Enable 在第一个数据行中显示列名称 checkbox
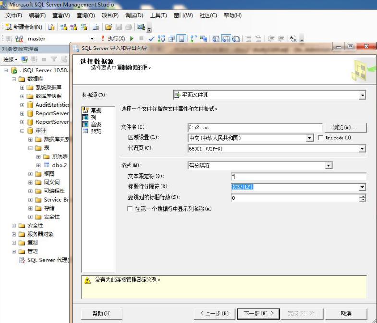Screen dimensions: 377x323 click(130, 209)
